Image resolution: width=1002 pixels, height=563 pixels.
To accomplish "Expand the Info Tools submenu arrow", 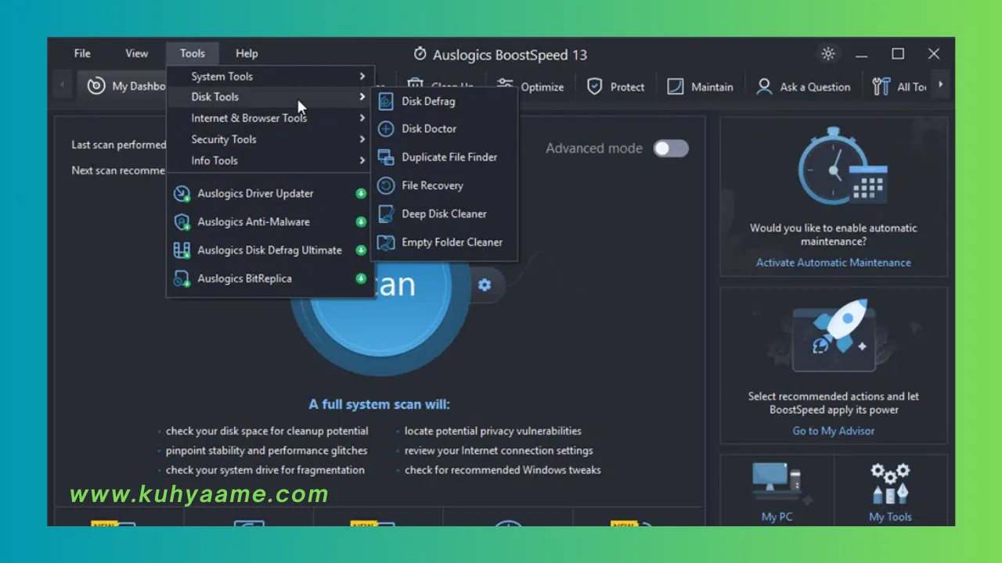I will pyautogui.click(x=362, y=160).
